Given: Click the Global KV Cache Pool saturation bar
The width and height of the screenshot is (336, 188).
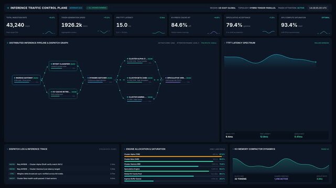Looking at the screenshot, I should coord(159,177).
